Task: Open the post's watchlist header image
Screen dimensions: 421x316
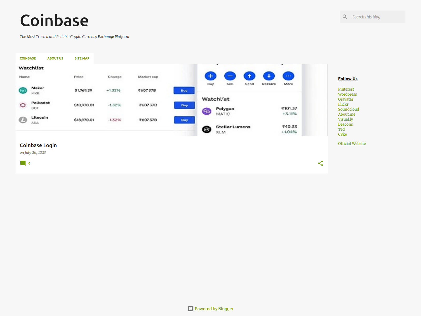Action: point(172,100)
